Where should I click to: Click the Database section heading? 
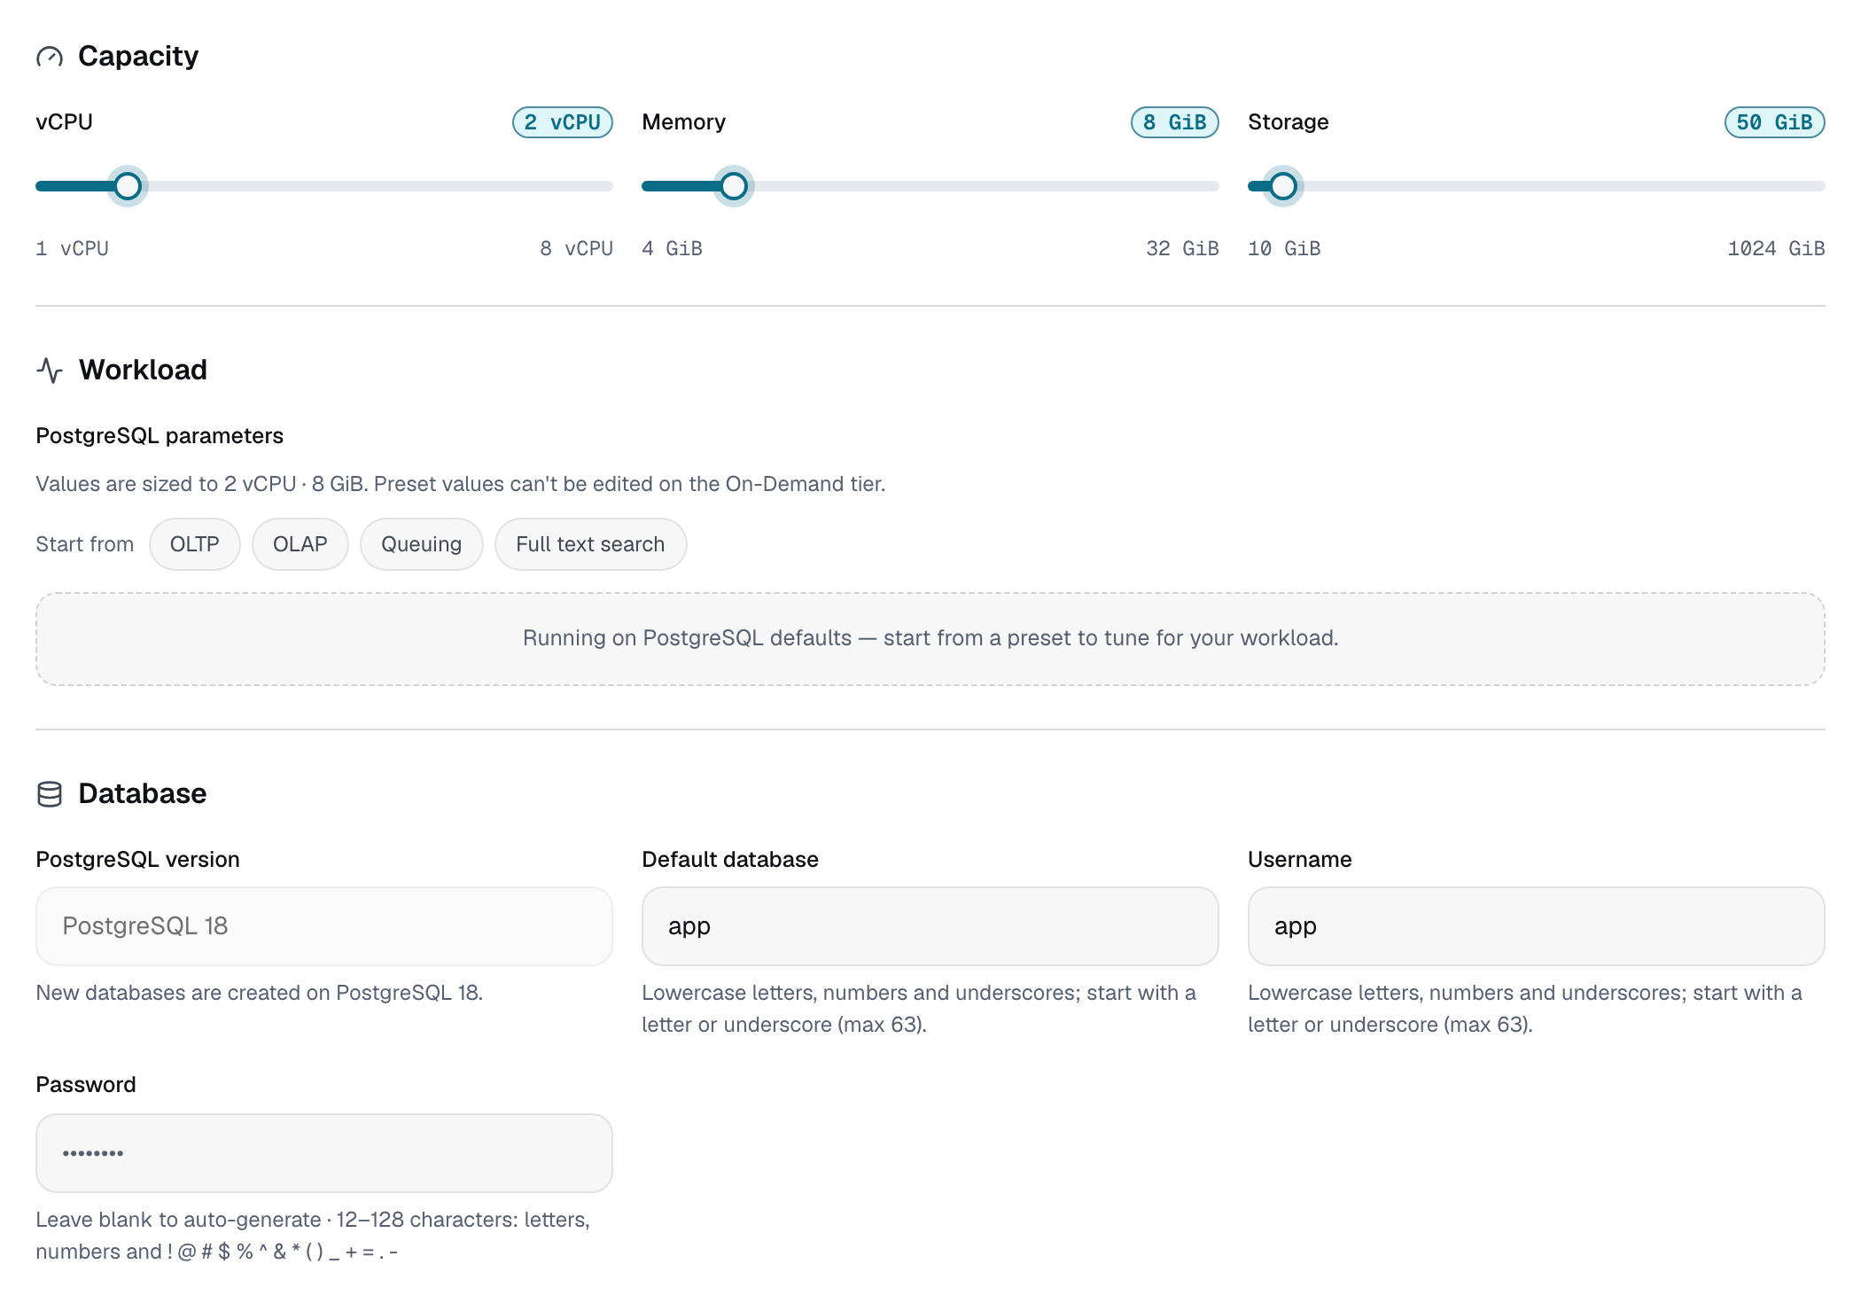tap(143, 793)
